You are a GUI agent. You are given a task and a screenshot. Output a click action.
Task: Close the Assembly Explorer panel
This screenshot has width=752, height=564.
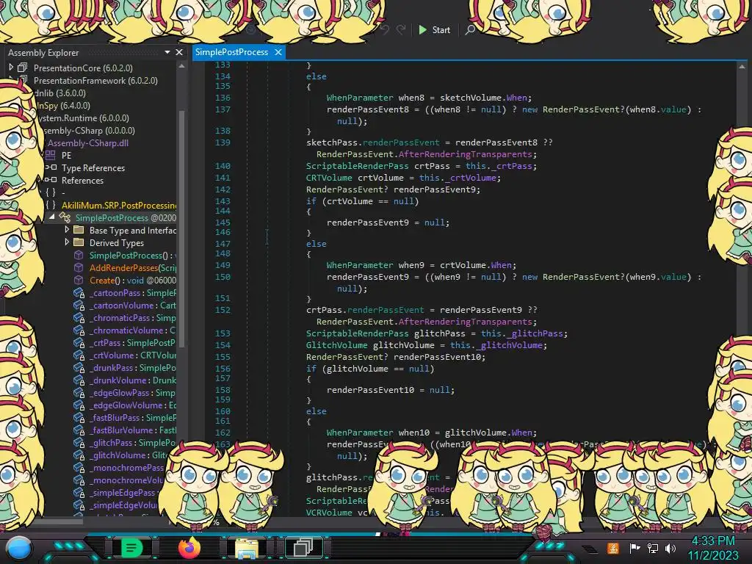click(x=179, y=52)
